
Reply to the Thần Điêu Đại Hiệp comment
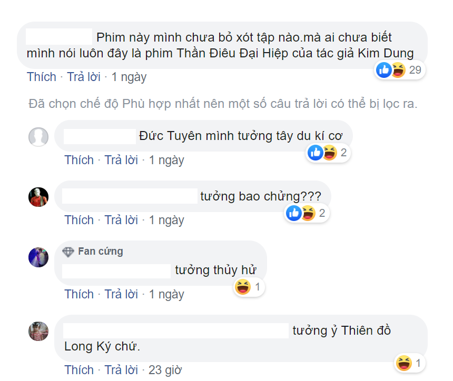pyautogui.click(x=84, y=77)
